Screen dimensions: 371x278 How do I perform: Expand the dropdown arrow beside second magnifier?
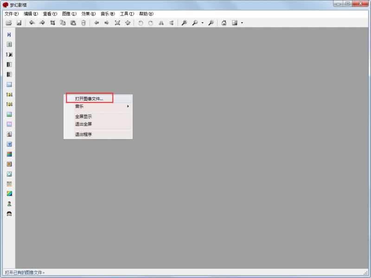pos(202,23)
